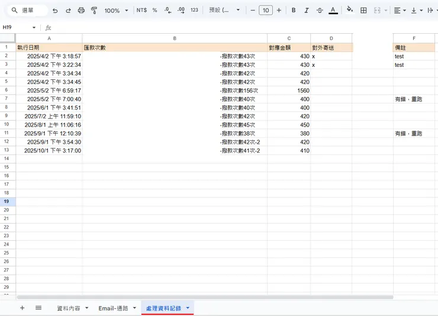Expand the Merge cells dropdown arrow
The height and width of the screenshot is (316, 438).
tap(386, 11)
